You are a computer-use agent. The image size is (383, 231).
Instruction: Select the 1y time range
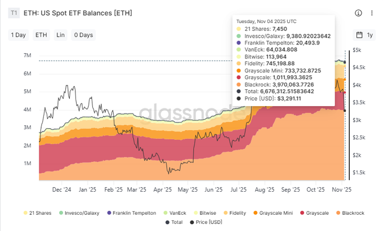369,35
